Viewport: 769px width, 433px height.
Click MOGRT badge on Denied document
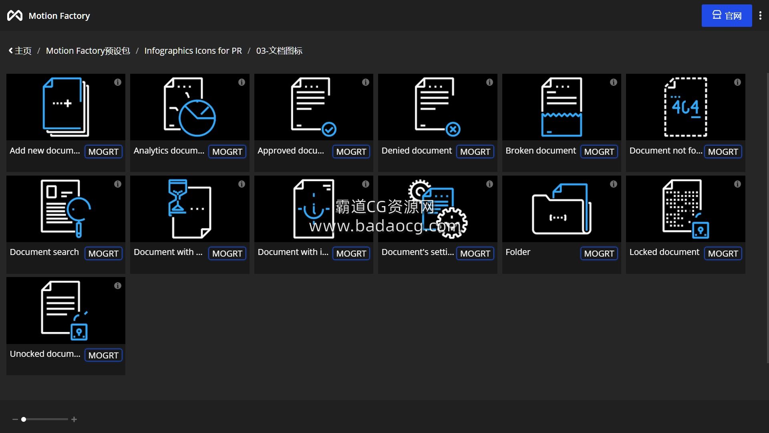click(475, 152)
